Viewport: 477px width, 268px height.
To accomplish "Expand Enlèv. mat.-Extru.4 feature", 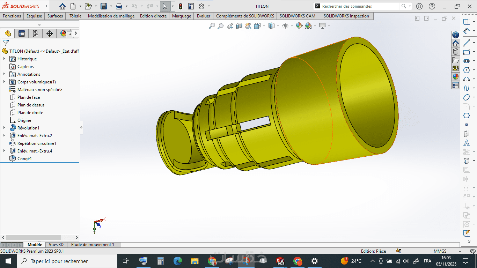I will coord(4,151).
